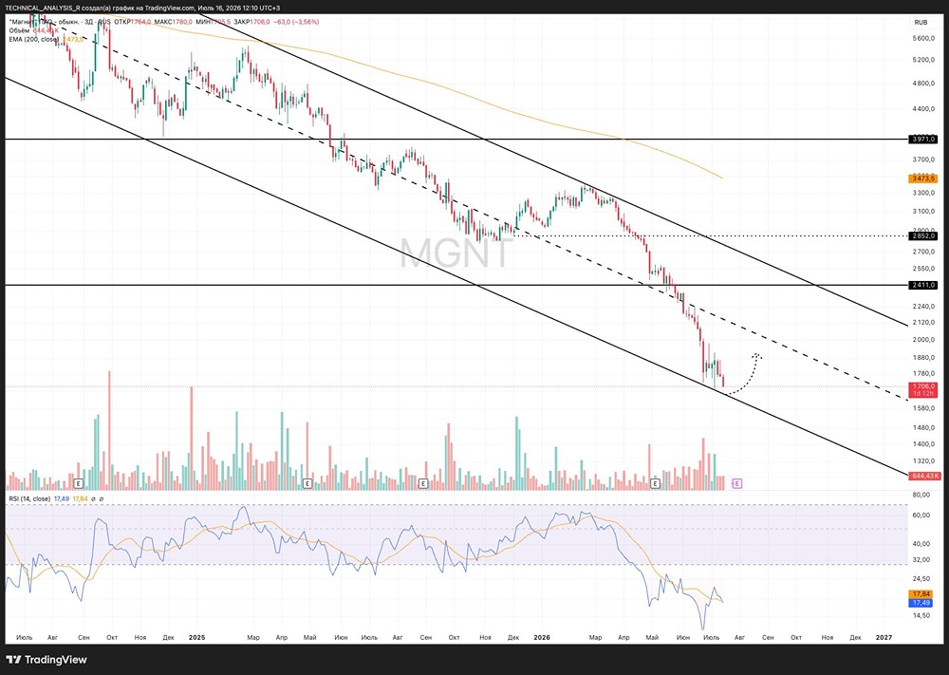Select the 2852,0 dotted level price label
This screenshot has width=949, height=675.
(x=923, y=236)
